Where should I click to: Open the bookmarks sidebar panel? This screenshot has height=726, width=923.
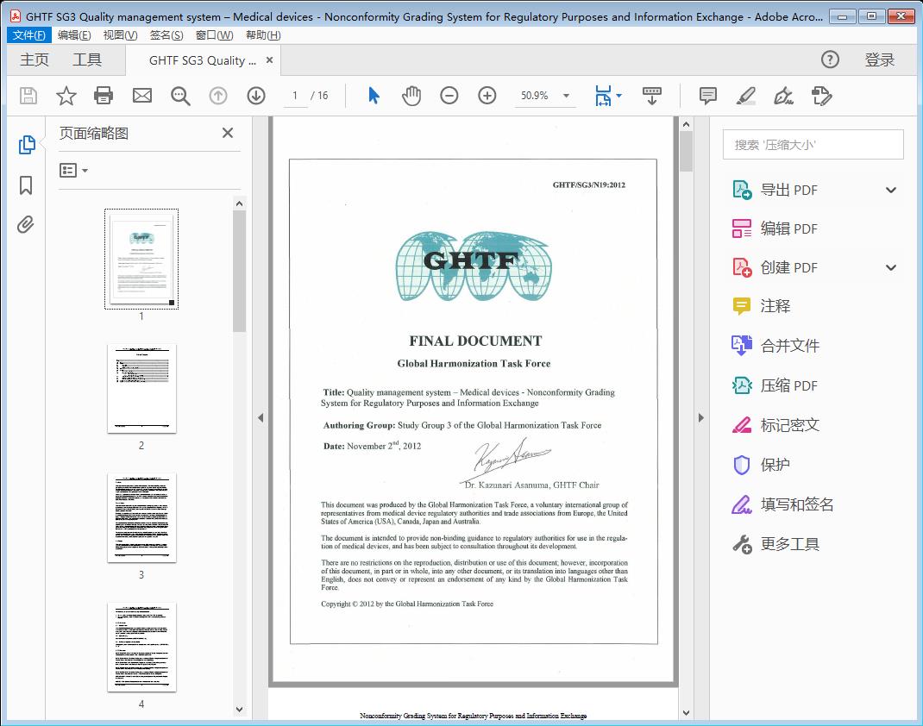pos(26,185)
